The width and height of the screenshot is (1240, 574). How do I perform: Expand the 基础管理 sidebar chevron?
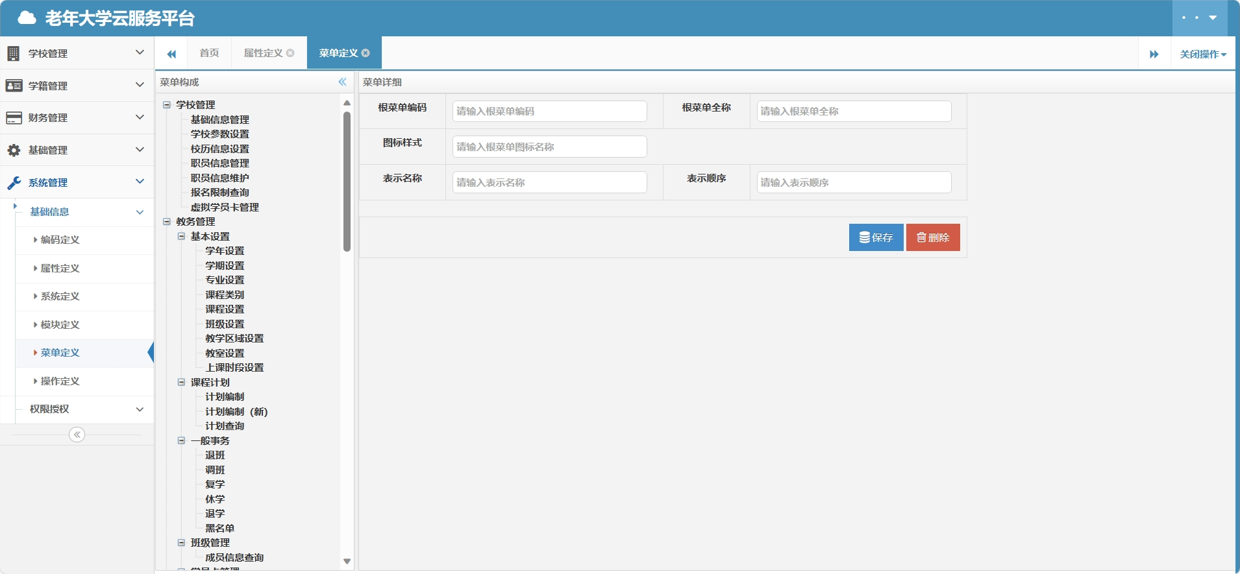(140, 150)
